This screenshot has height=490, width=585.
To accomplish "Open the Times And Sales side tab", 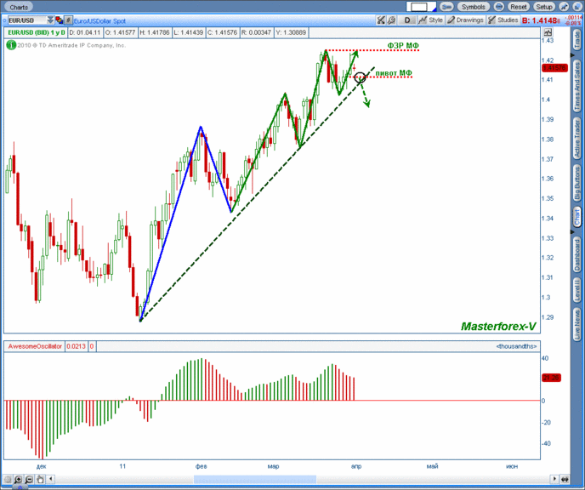I will click(x=576, y=86).
